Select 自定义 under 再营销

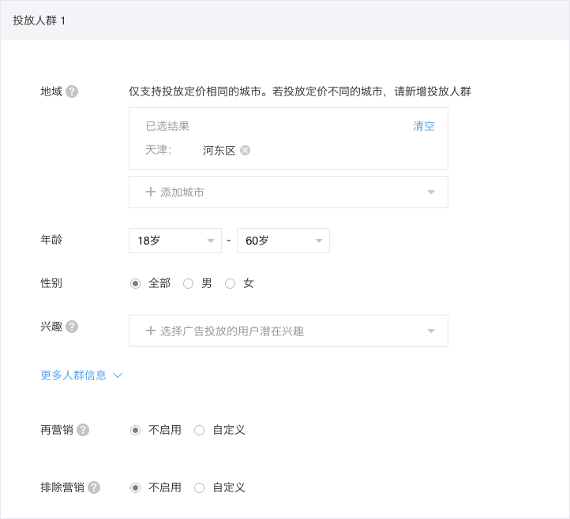[x=199, y=431]
